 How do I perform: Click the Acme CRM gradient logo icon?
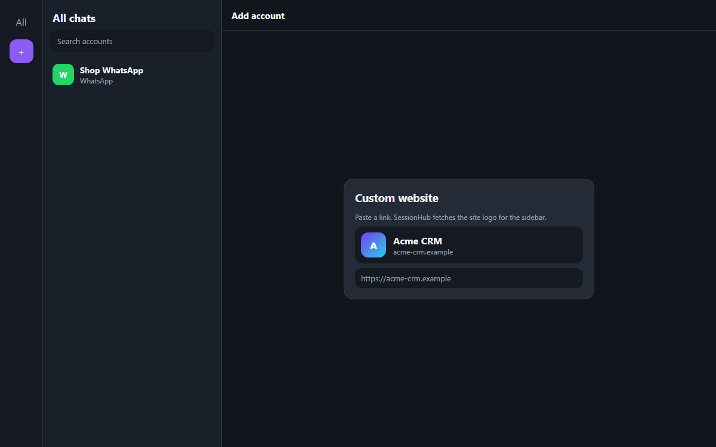coord(374,245)
